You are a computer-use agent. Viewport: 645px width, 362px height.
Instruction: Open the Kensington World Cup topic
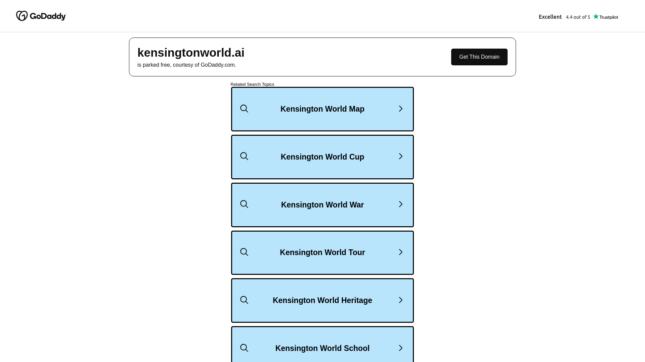coord(322,157)
